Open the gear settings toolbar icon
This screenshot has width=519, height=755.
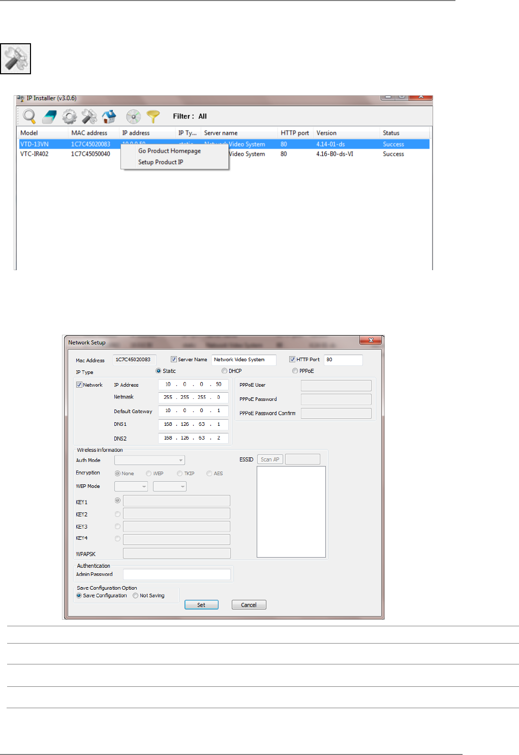70,117
